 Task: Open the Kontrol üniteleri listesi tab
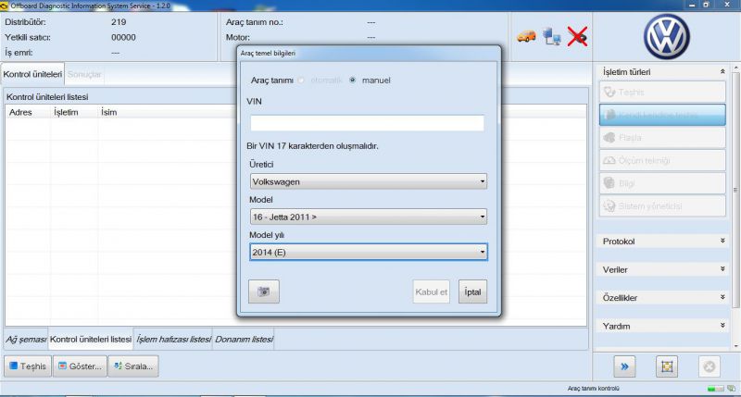click(91, 340)
